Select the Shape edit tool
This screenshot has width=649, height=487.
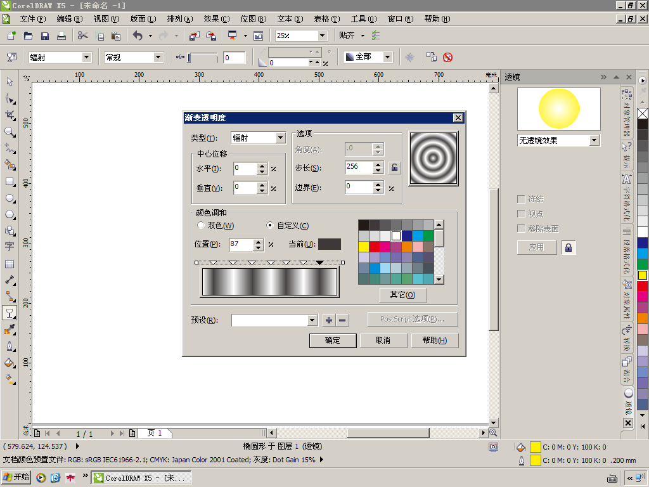(10, 98)
